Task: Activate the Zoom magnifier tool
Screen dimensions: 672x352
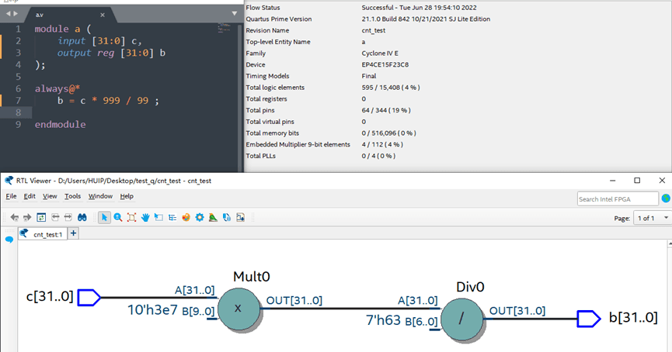Action: coord(118,218)
